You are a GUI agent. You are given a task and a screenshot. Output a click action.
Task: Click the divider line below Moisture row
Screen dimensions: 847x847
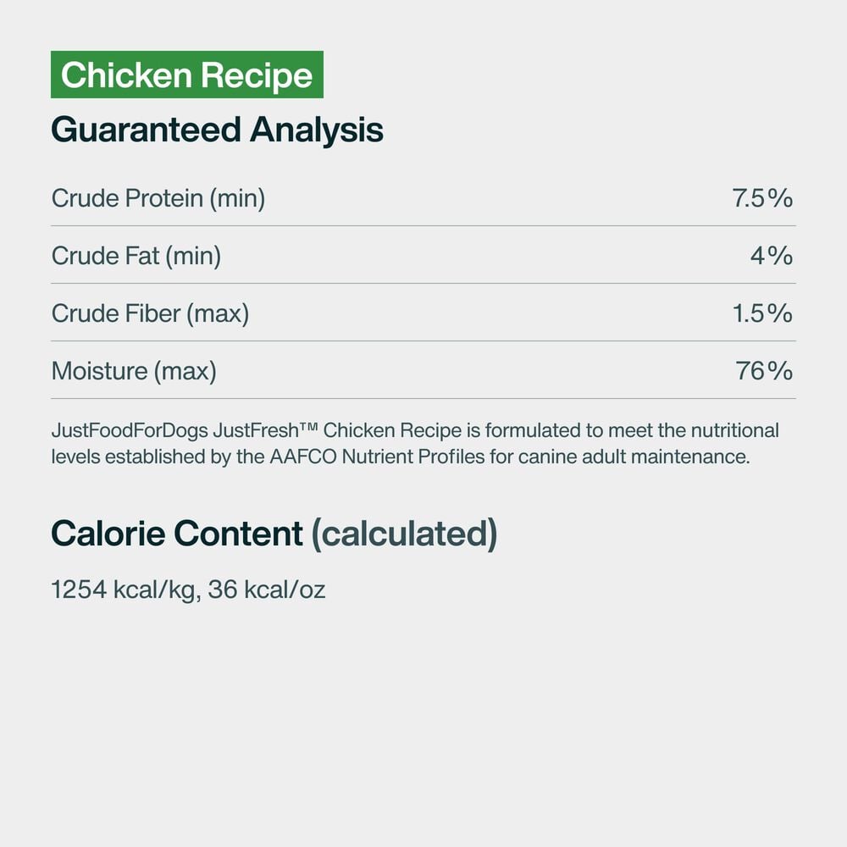(423, 398)
